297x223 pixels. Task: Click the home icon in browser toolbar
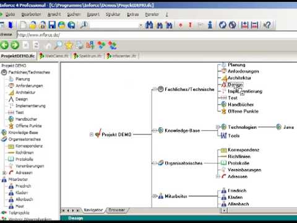(48, 45)
